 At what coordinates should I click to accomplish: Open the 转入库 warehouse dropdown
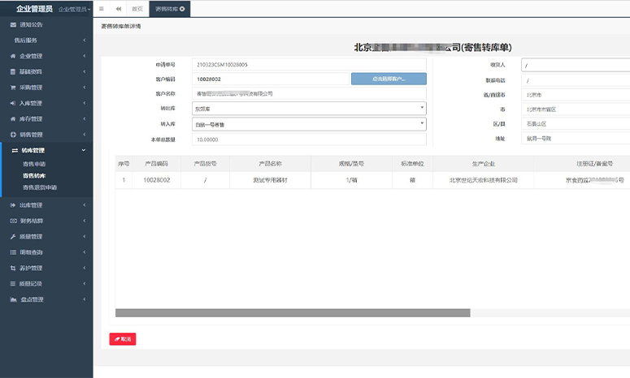pos(309,124)
